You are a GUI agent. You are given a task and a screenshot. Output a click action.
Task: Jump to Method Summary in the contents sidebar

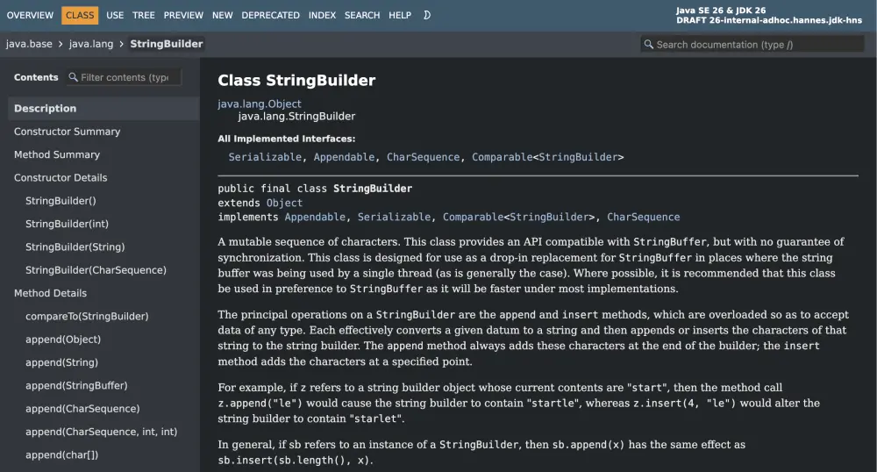57,154
